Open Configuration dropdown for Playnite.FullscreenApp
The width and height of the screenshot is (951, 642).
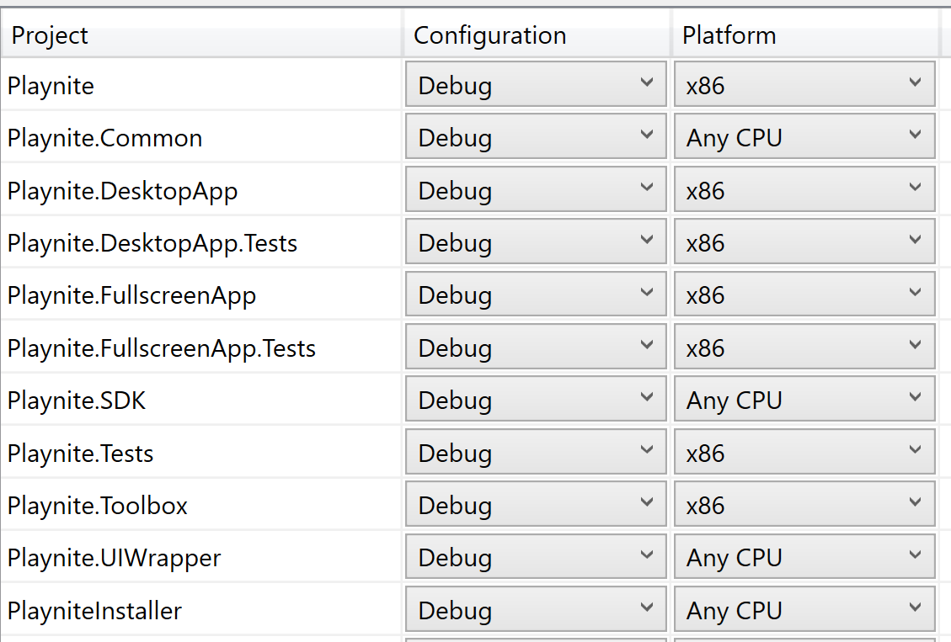click(x=536, y=294)
